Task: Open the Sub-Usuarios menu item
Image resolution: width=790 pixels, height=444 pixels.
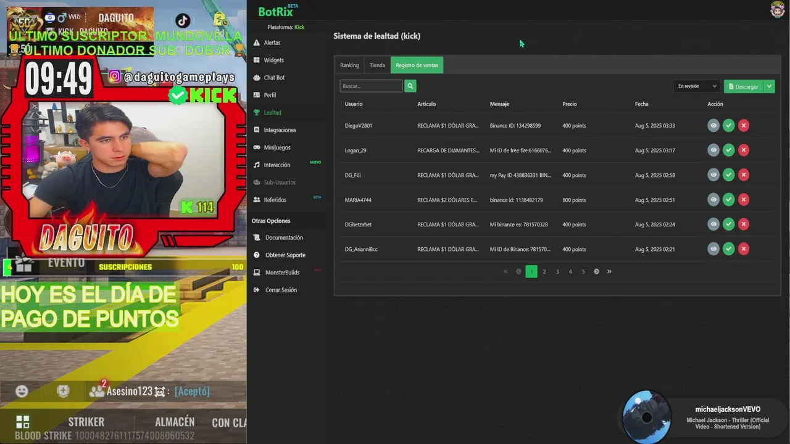Action: click(x=280, y=183)
